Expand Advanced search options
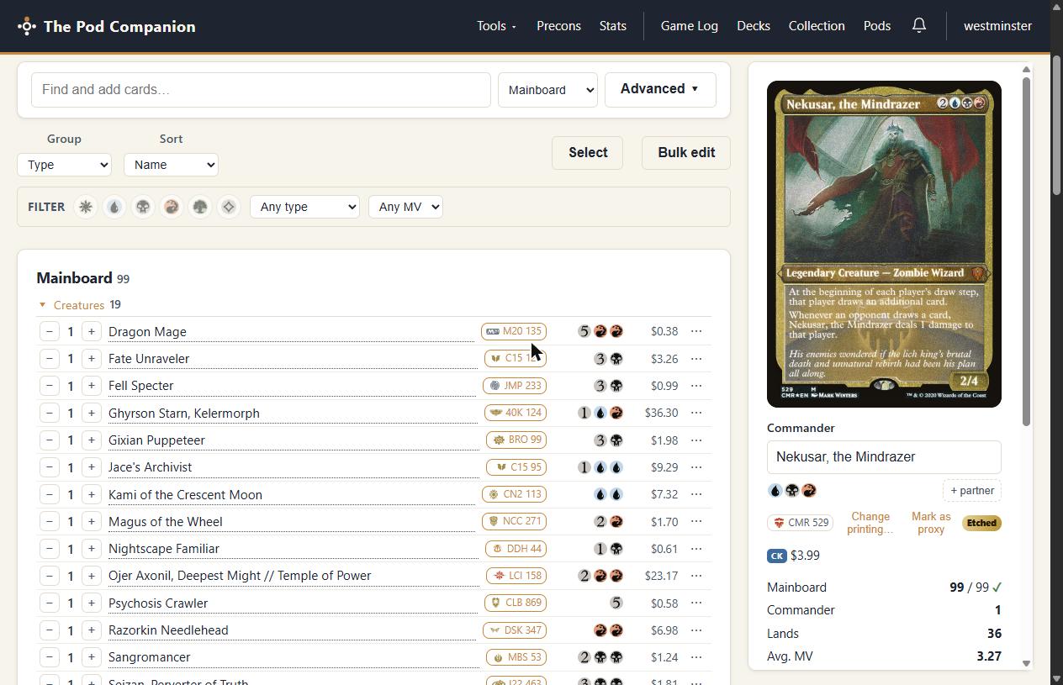The width and height of the screenshot is (1063, 685). click(660, 89)
